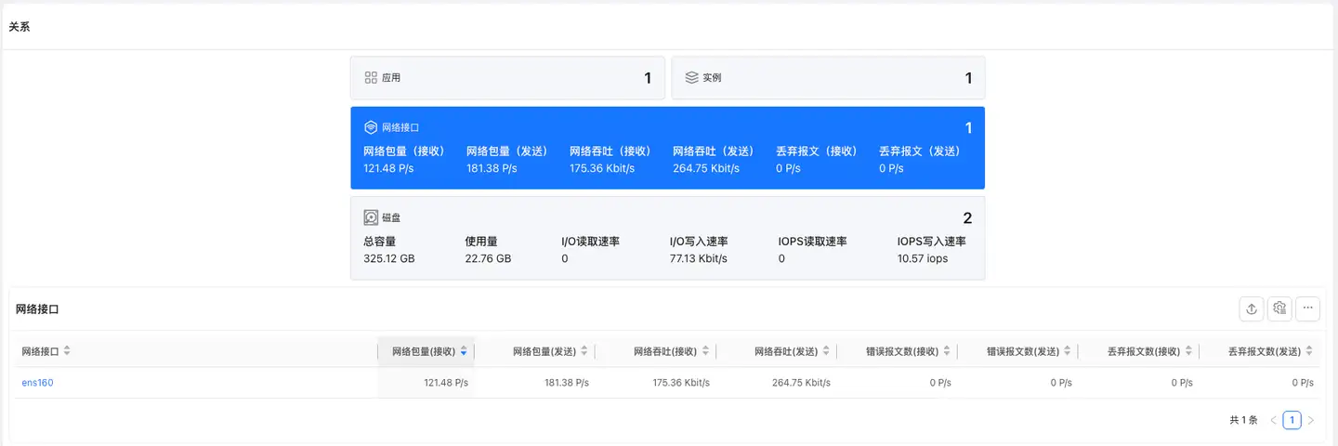Sort by 网络吞吐(发送) column arrows

826,352
